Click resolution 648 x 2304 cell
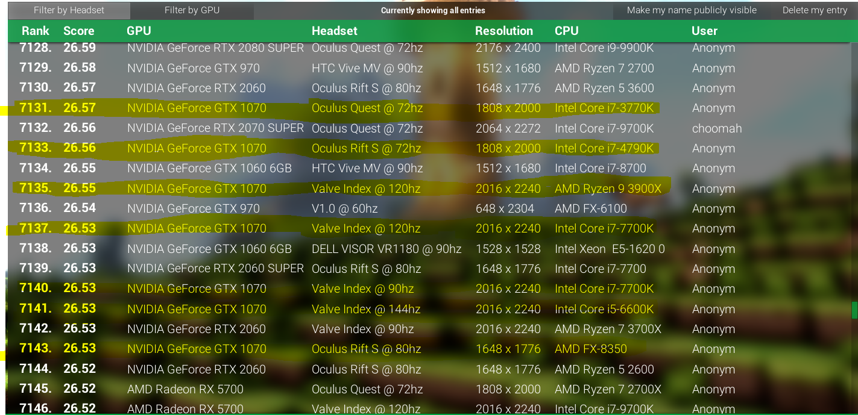Screen dimensions: 858x415 coord(505,208)
